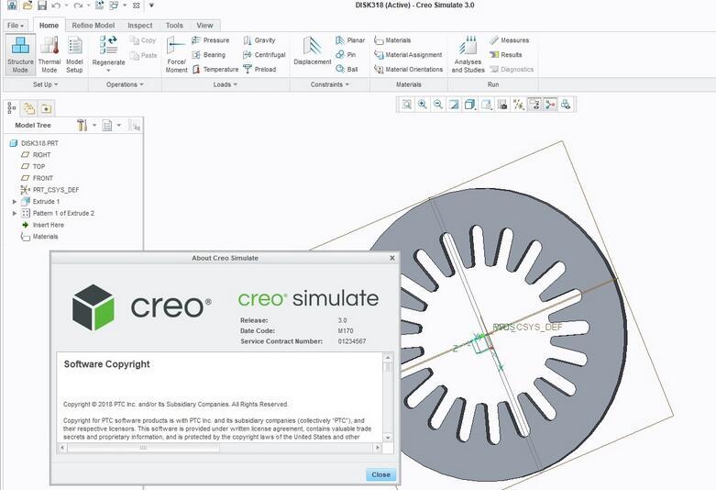This screenshot has height=490, width=716.
Task: Open Results
Action: point(505,55)
